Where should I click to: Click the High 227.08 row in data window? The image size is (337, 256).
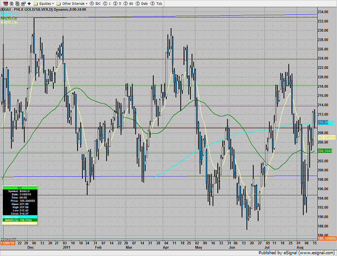click(x=20, y=207)
